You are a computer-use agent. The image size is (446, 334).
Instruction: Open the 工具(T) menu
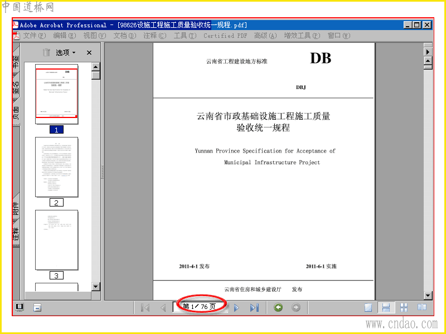click(185, 36)
